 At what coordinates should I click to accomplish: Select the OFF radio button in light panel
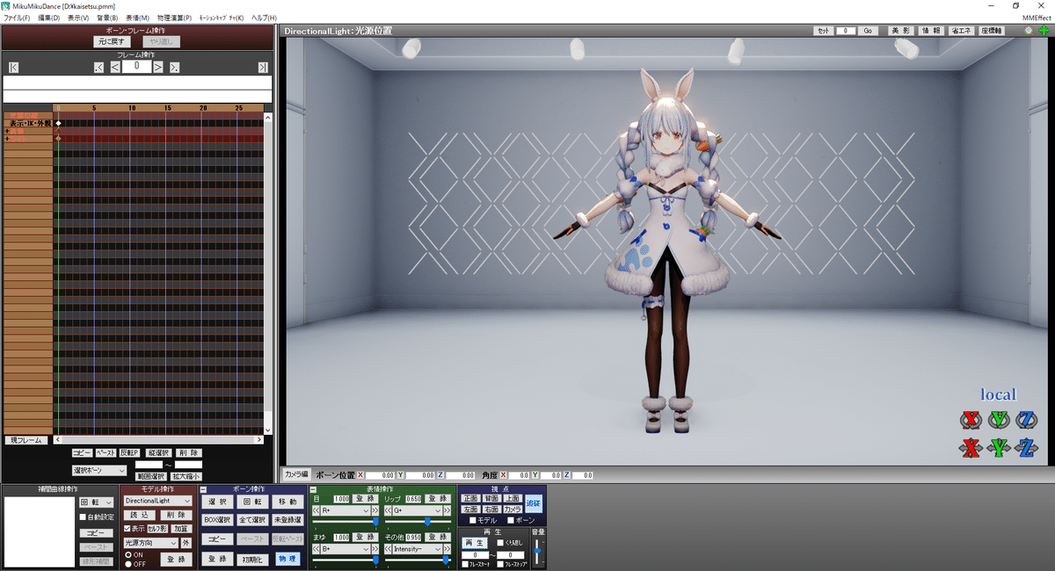coord(128,564)
